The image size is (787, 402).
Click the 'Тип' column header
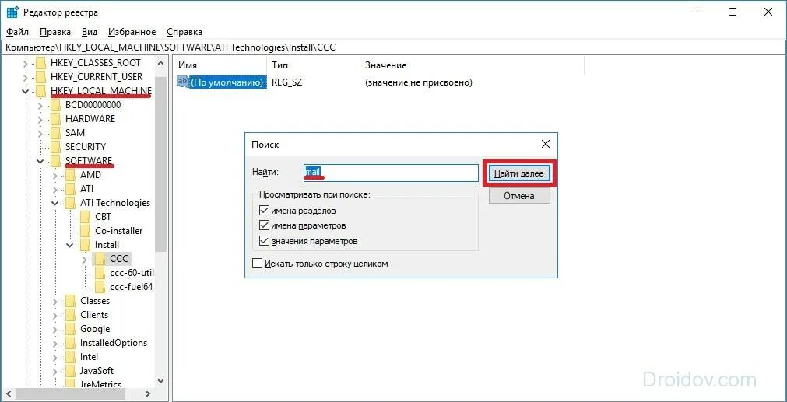tap(313, 65)
